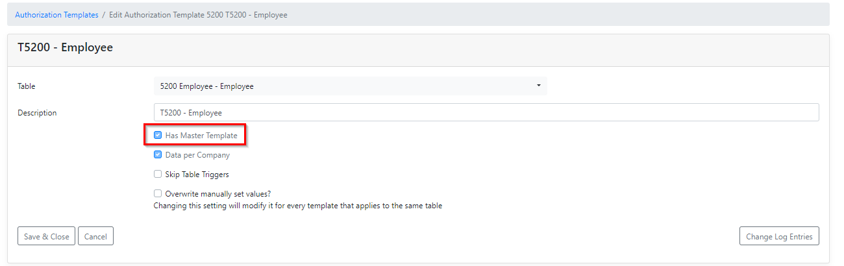This screenshot has width=844, height=266.
Task: Click the note about changing this setting
Action: click(x=298, y=206)
